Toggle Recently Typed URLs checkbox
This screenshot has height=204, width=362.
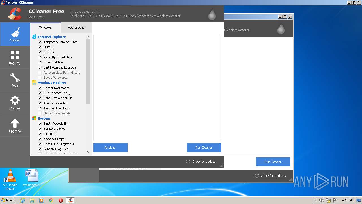(x=40, y=57)
